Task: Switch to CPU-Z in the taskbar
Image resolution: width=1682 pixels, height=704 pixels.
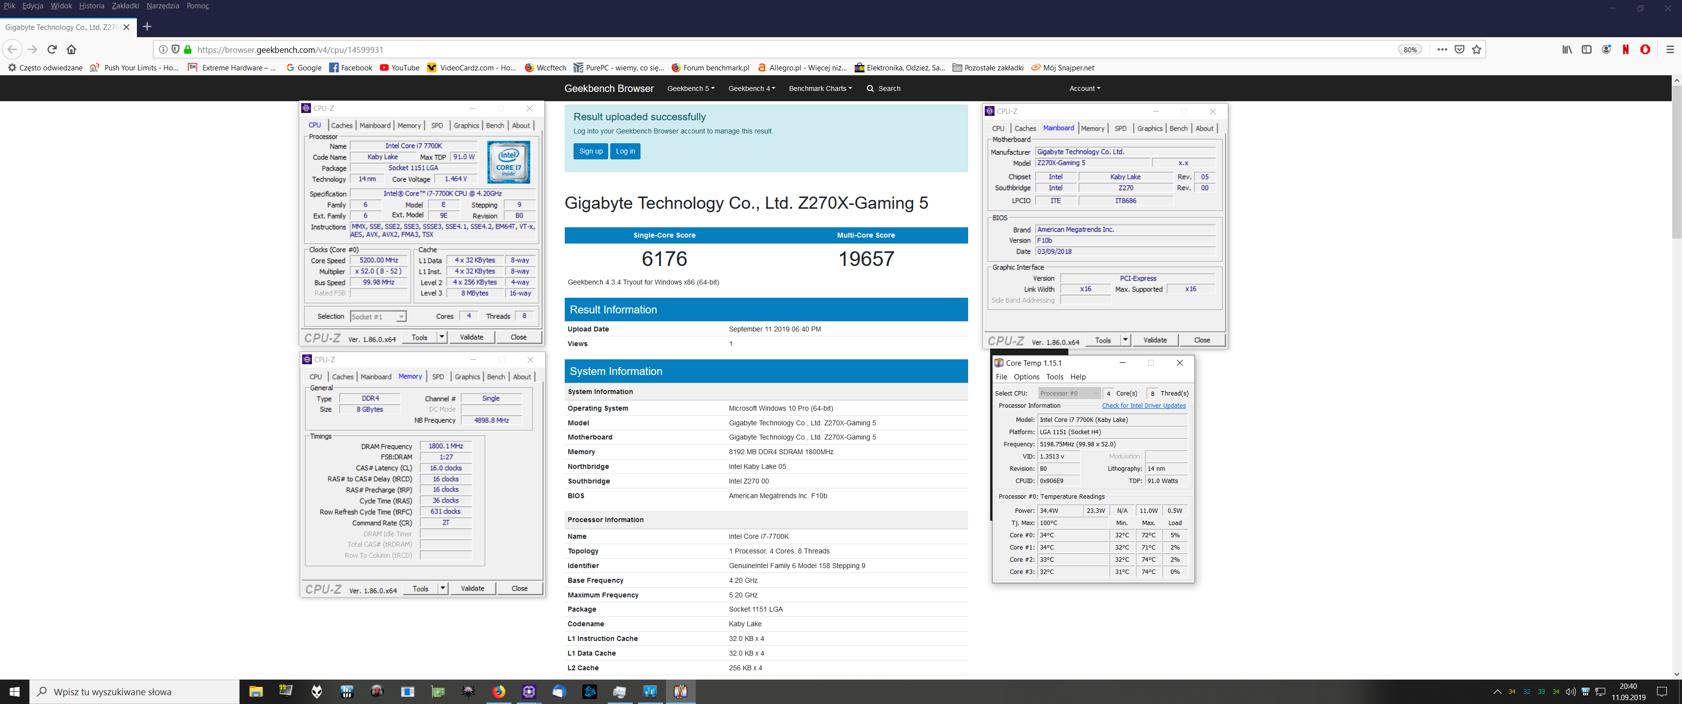Action: tap(529, 692)
